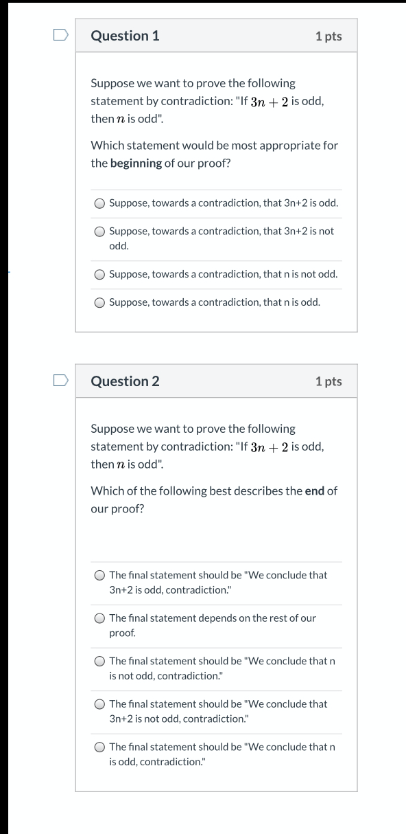
Task: Click the Question 2 header title
Action: click(126, 381)
